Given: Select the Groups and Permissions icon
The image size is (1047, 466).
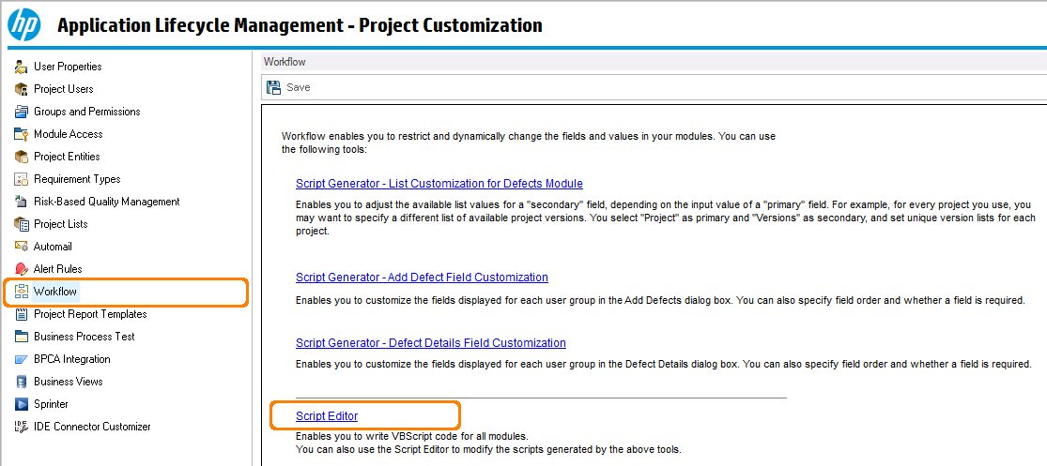Looking at the screenshot, I should (22, 112).
